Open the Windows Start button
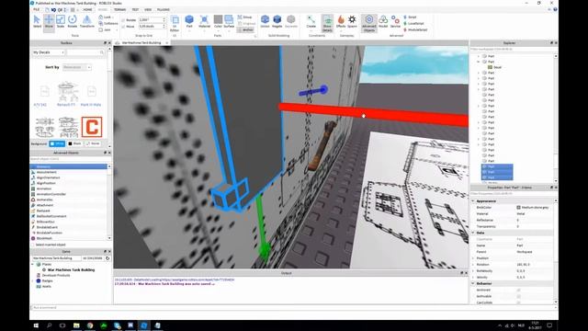The width and height of the screenshot is (588, 331). coord(36,325)
